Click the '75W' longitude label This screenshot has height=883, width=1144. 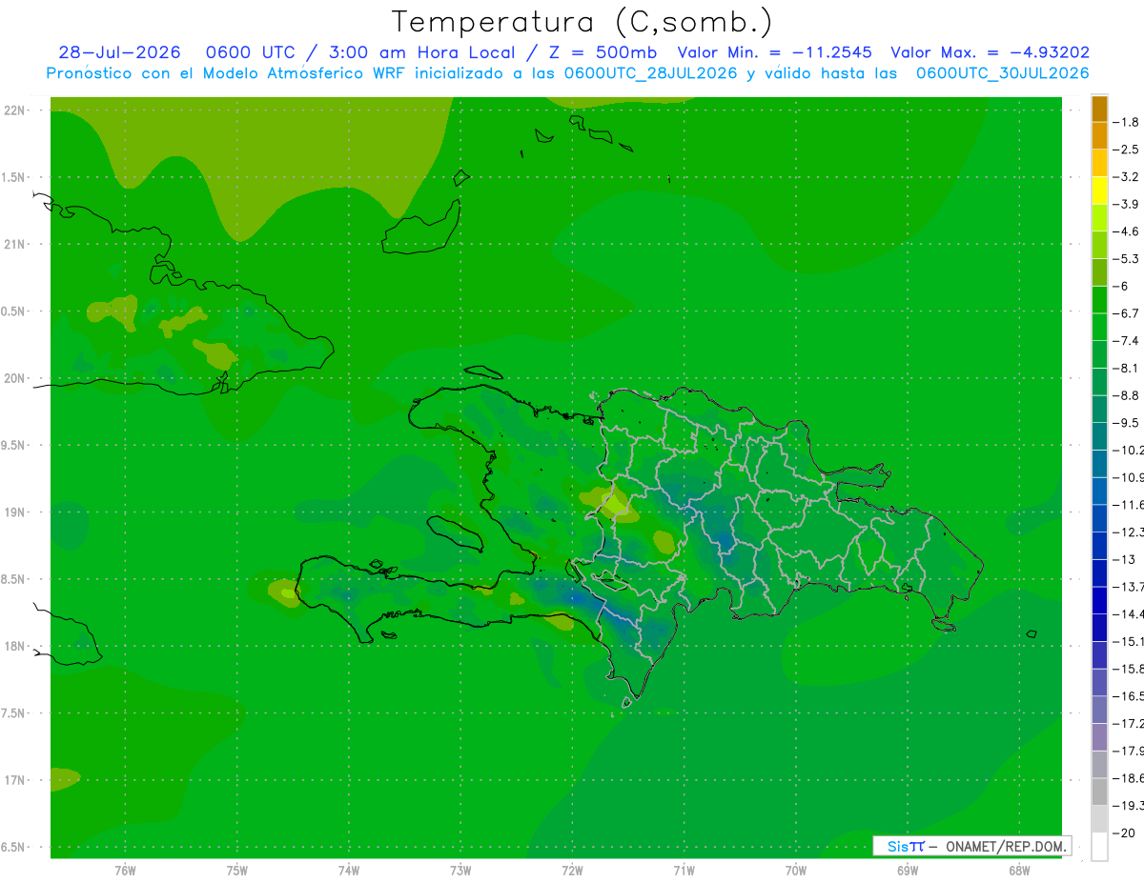click(x=237, y=870)
